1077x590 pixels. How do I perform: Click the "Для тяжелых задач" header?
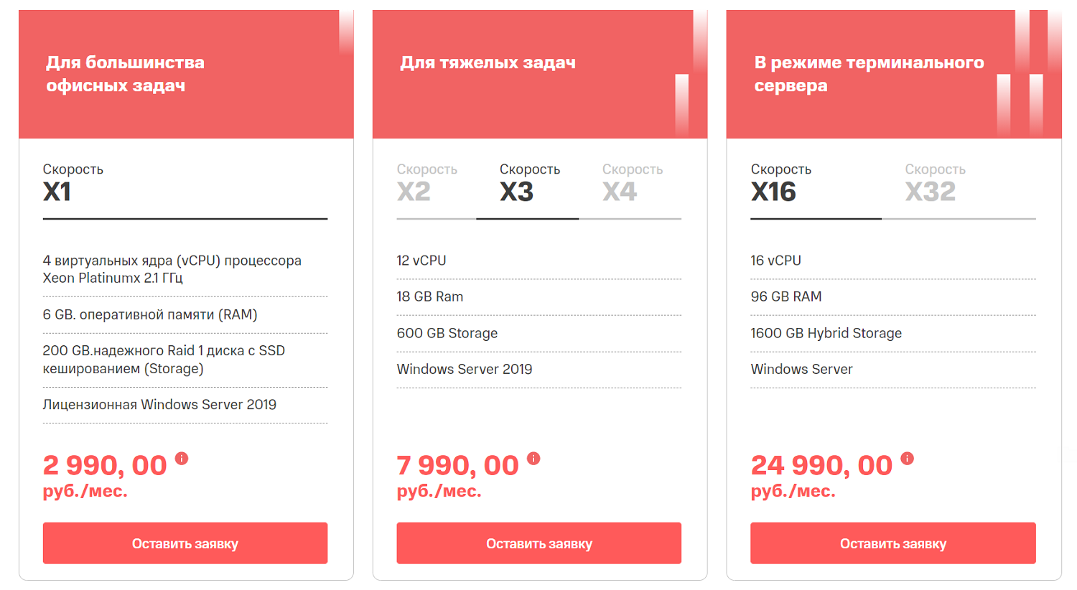coord(488,63)
